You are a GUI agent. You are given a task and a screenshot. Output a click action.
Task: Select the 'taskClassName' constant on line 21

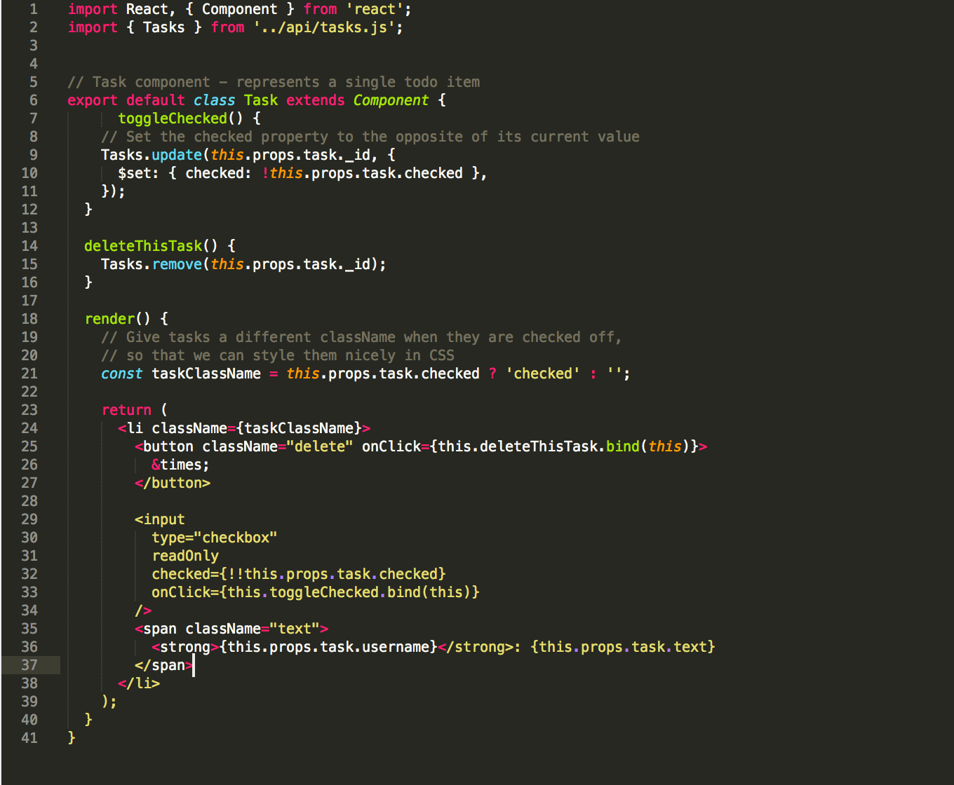(x=206, y=374)
